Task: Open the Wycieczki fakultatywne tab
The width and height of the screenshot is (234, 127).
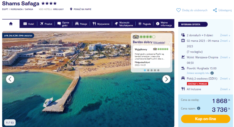Action: pyautogui.click(x=124, y=24)
